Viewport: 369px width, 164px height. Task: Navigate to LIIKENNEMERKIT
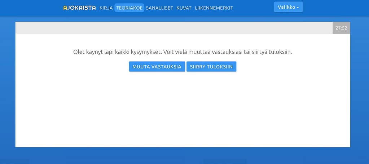214,8
